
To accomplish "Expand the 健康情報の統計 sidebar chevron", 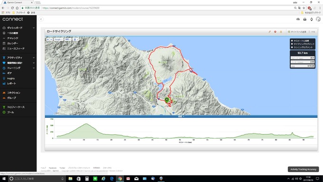I will pos(34,63).
